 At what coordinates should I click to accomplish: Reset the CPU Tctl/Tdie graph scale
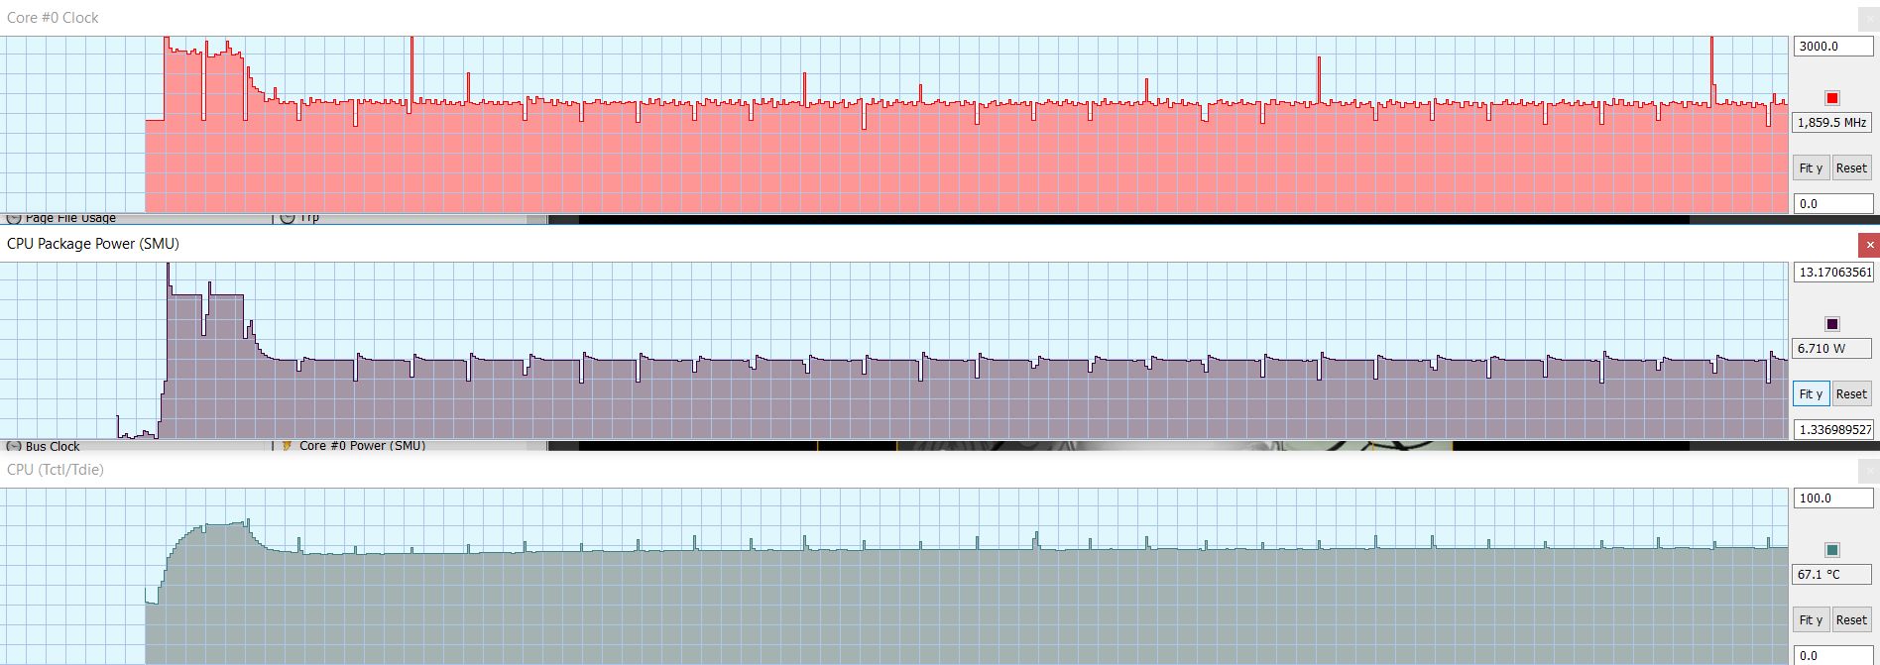(1850, 620)
